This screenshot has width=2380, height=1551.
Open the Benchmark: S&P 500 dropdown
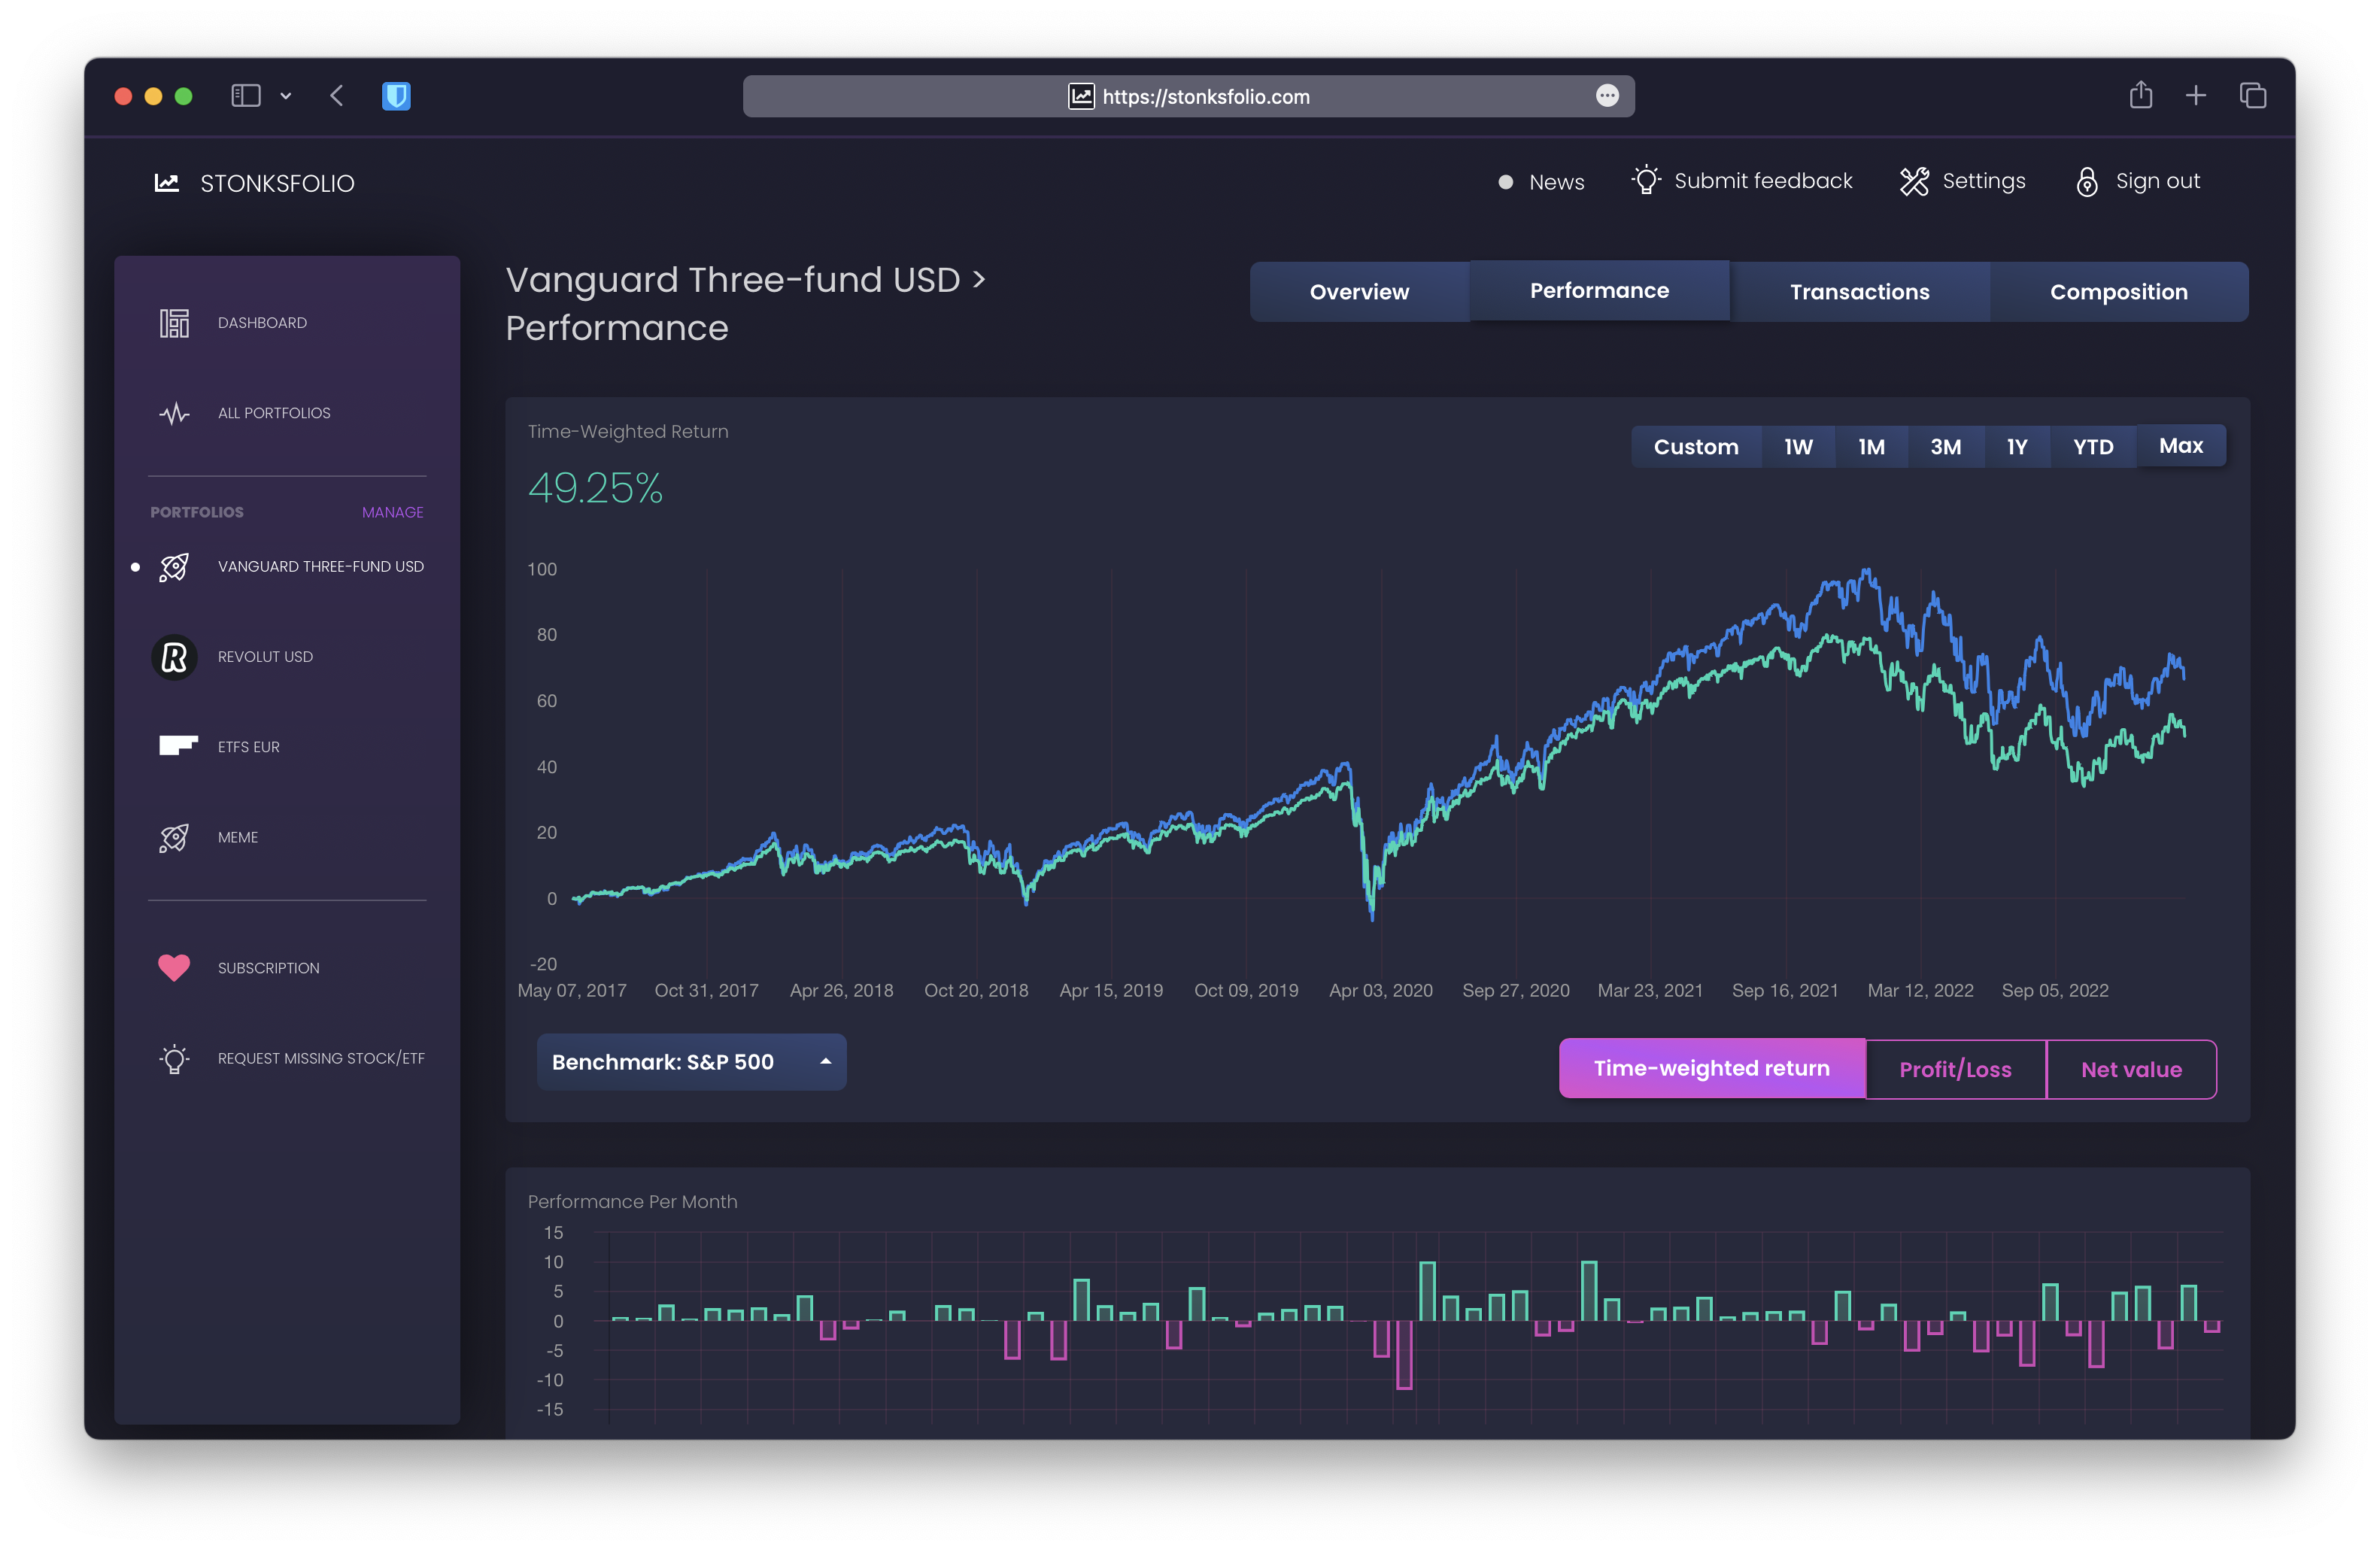(x=691, y=1062)
